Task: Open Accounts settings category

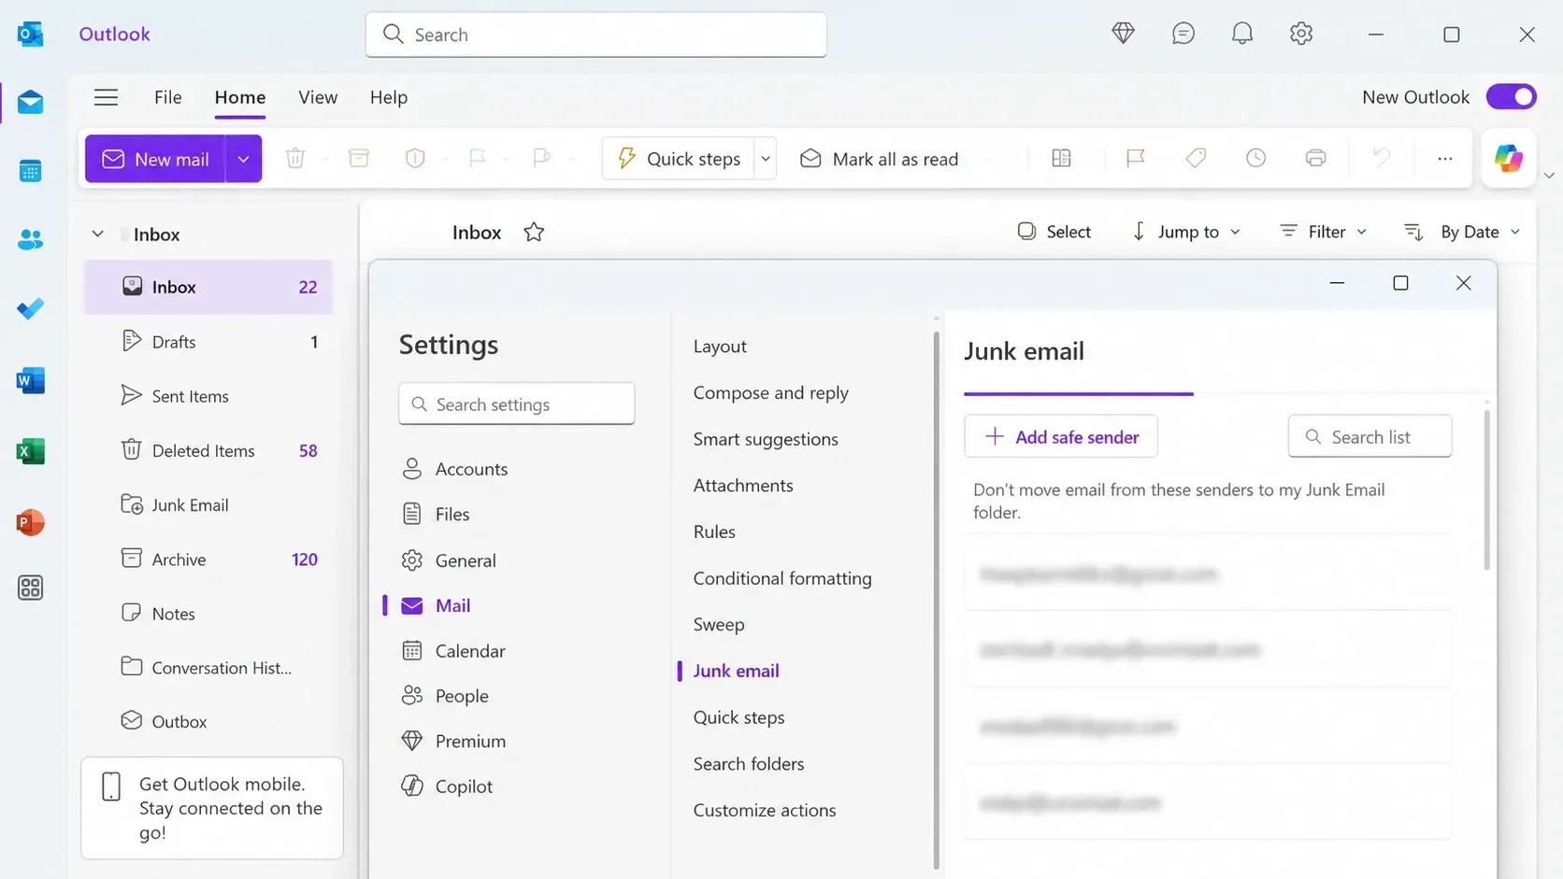Action: pyautogui.click(x=455, y=469)
